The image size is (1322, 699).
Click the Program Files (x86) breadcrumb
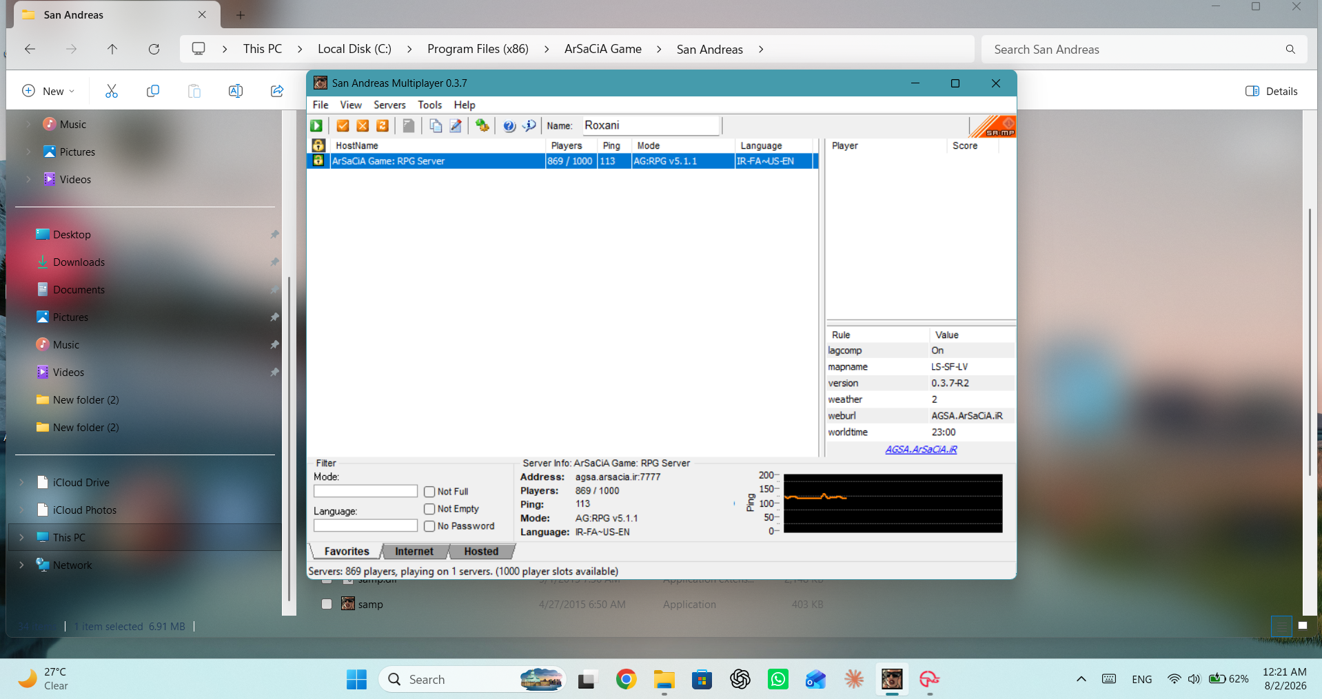pyautogui.click(x=478, y=49)
